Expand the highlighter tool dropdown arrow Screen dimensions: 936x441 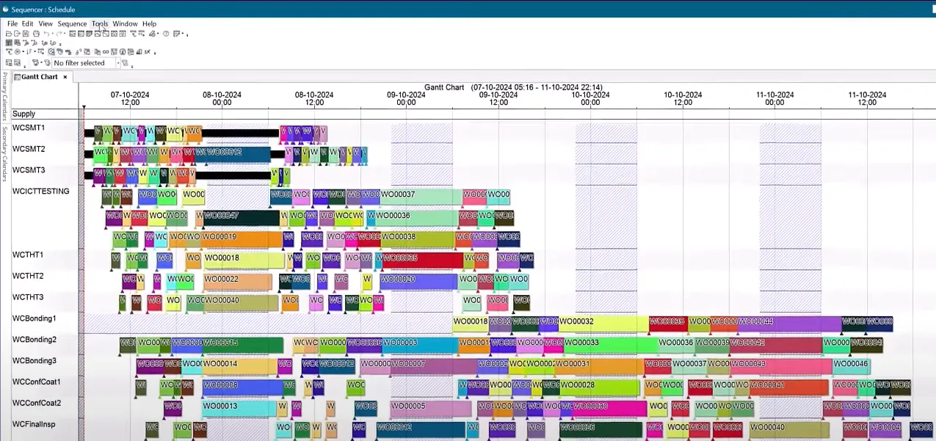pyautogui.click(x=158, y=34)
